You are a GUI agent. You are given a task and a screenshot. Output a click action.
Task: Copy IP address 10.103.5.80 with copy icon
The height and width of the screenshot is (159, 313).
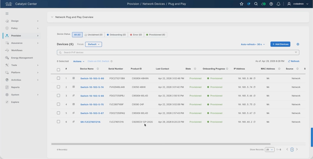[x=254, y=78]
